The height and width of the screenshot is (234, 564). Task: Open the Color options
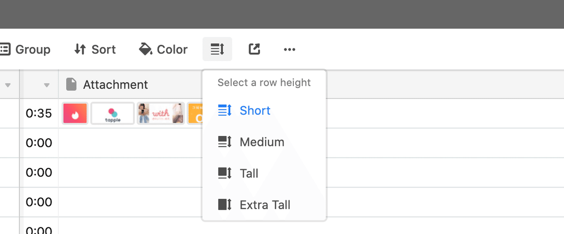163,49
